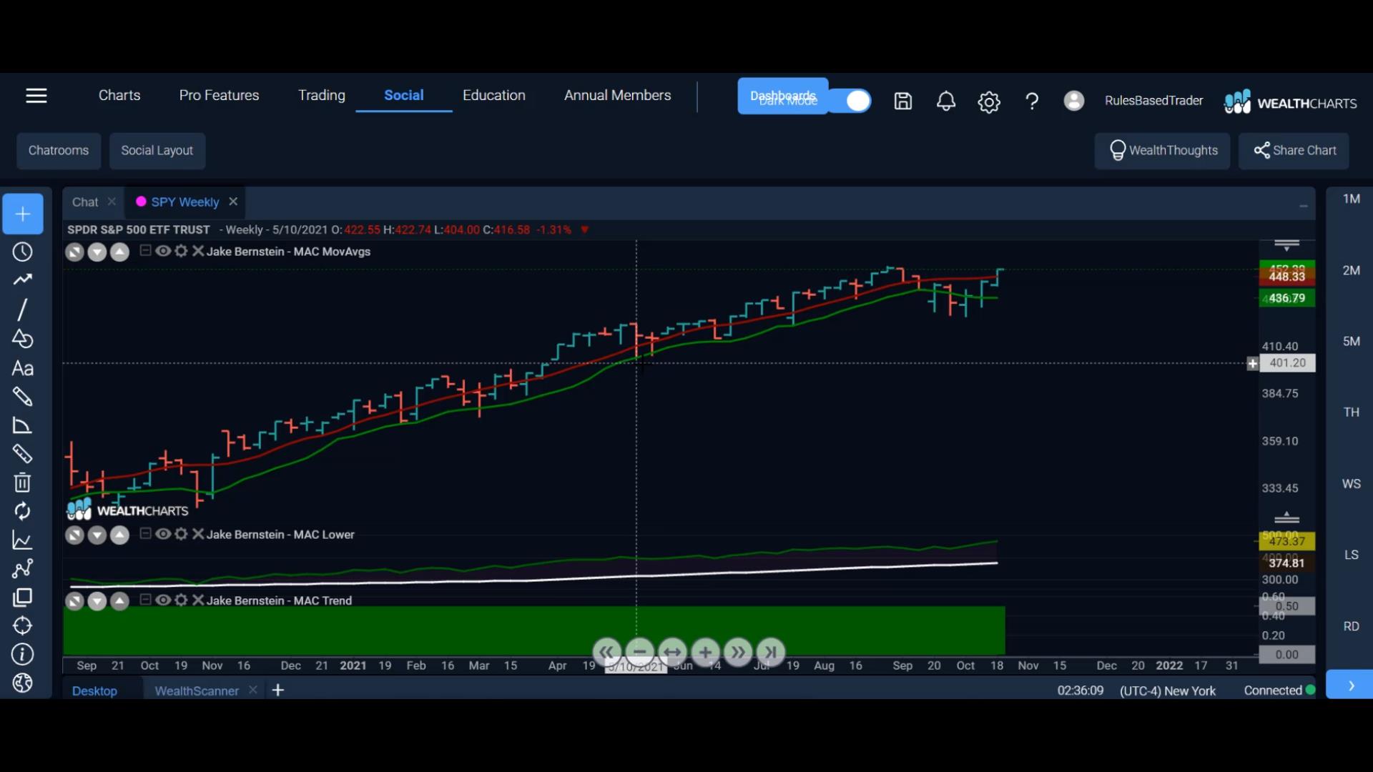The height and width of the screenshot is (772, 1373).
Task: Select the clock history tool
Action: coord(23,252)
